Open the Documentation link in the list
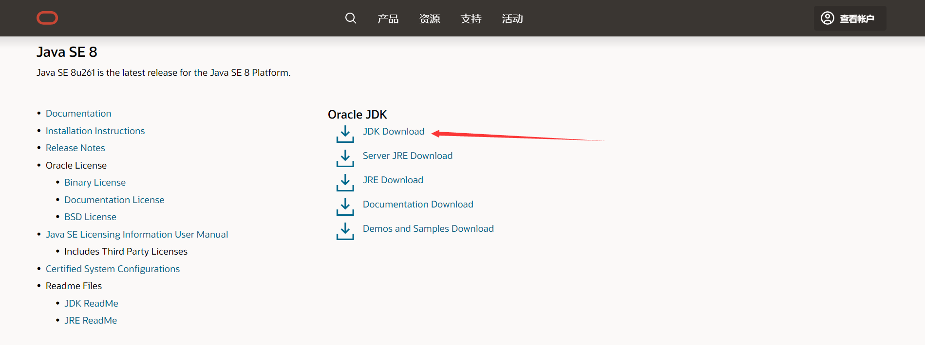This screenshot has height=345, width=925. coord(78,113)
